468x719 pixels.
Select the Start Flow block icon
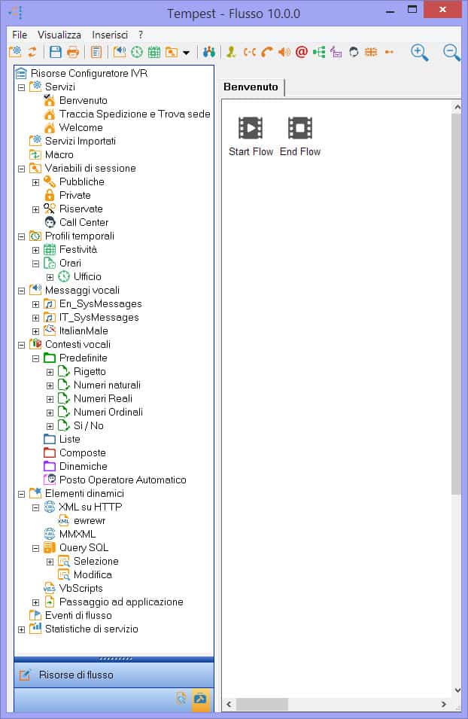(251, 129)
